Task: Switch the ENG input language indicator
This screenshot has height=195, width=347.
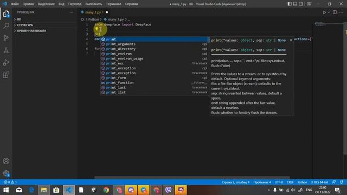Action: click(309, 190)
